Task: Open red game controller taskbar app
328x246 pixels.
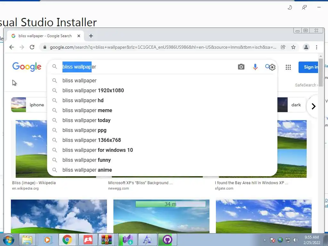Action: (x=88, y=240)
